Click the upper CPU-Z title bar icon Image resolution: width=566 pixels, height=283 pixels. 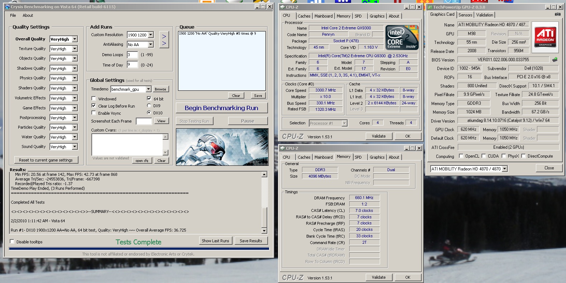[282, 7]
